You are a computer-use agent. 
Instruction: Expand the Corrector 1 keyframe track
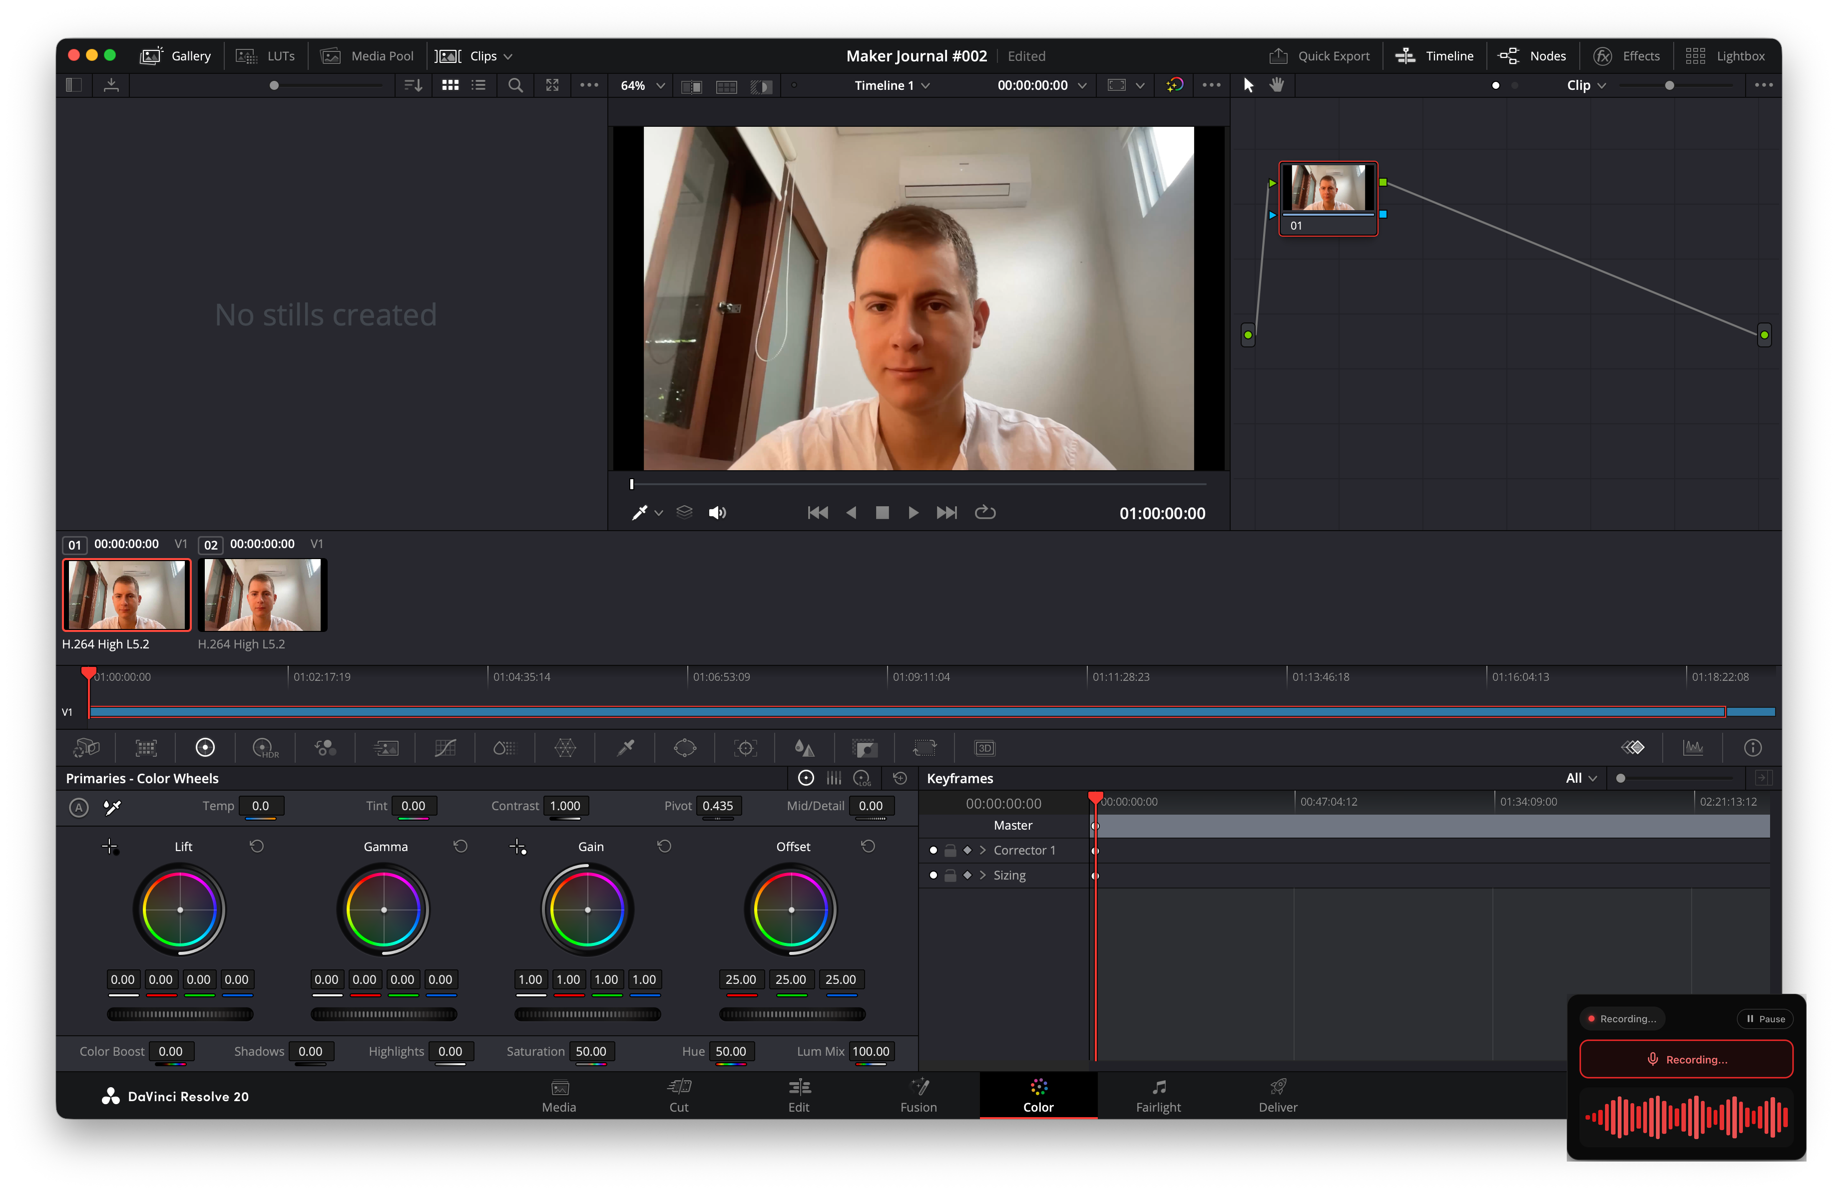point(982,851)
